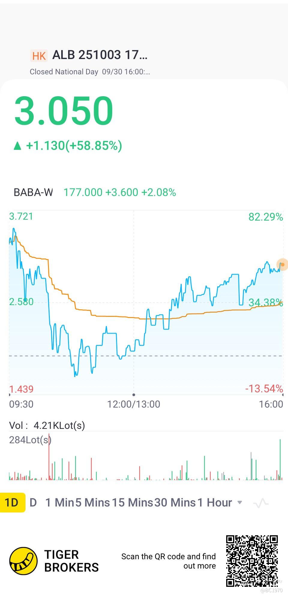Image resolution: width=288 pixels, height=597 pixels.
Task: Click the 12:00/13:00 midday time marker
Action: coord(134,404)
